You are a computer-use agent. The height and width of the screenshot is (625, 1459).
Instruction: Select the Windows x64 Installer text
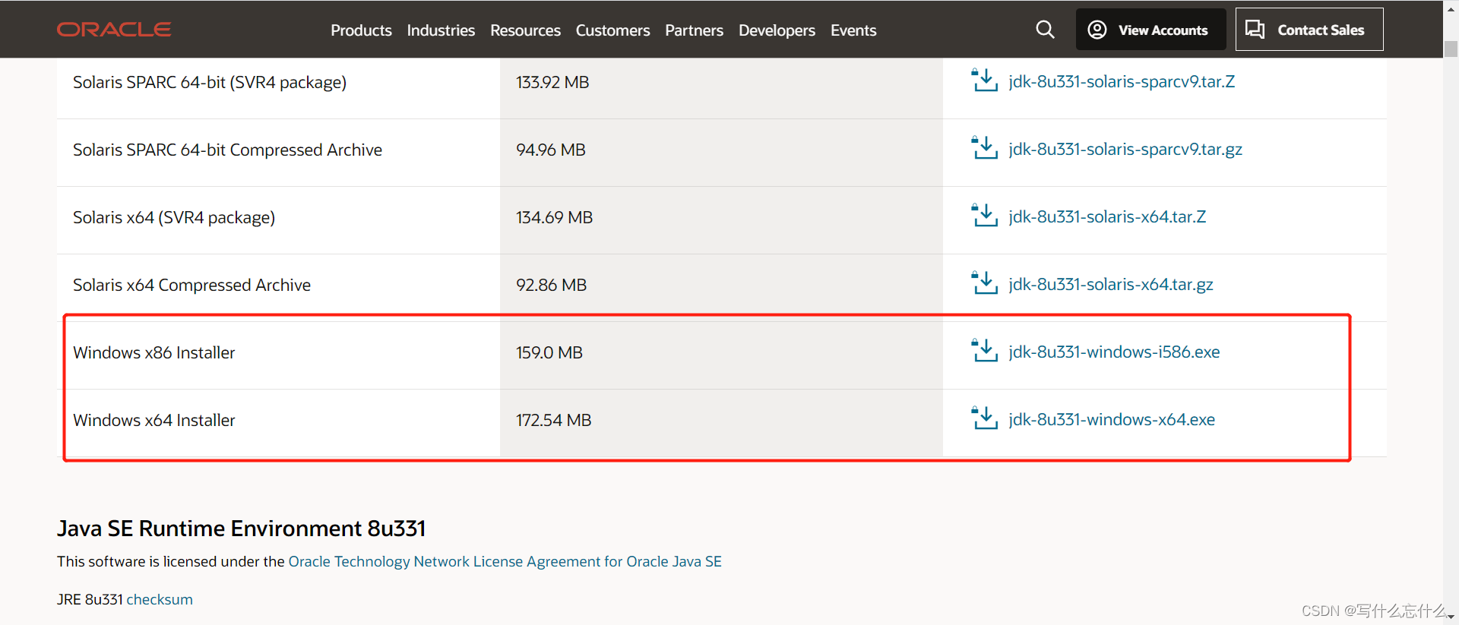(x=154, y=420)
